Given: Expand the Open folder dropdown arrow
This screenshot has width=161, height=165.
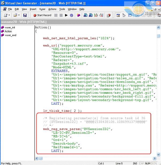Looking at the screenshot, I should [19, 15].
